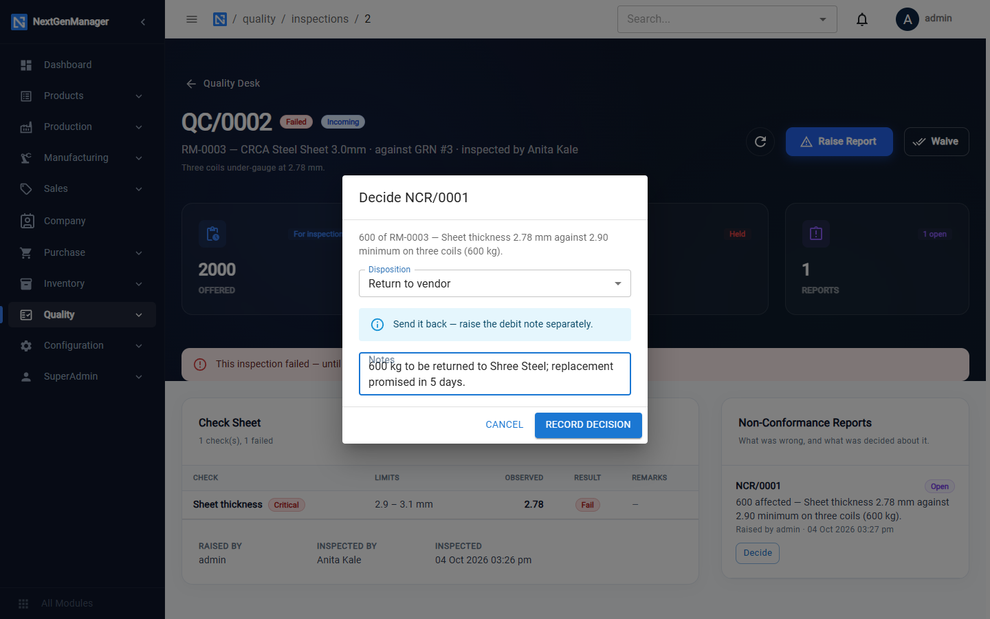Screen dimensions: 990x619
Task: Expand the Manufacturing menu chevron
Action: click(139, 158)
